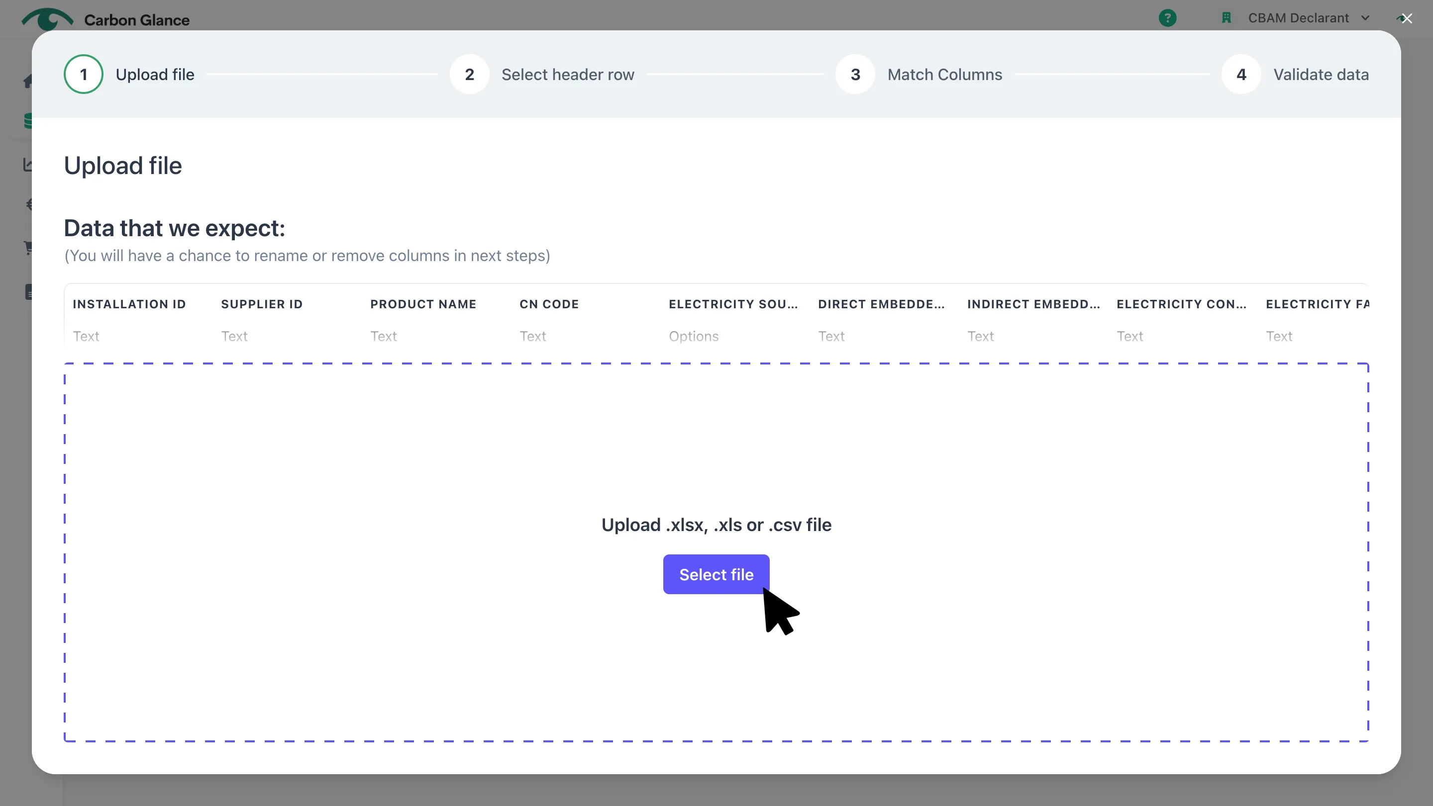Click the Select file button
Screen dimensions: 1433x806
tap(716, 574)
